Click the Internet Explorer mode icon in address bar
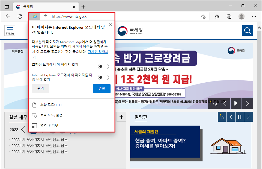Image resolution: width=262 pixels, height=169 pixels. pos(35,16)
